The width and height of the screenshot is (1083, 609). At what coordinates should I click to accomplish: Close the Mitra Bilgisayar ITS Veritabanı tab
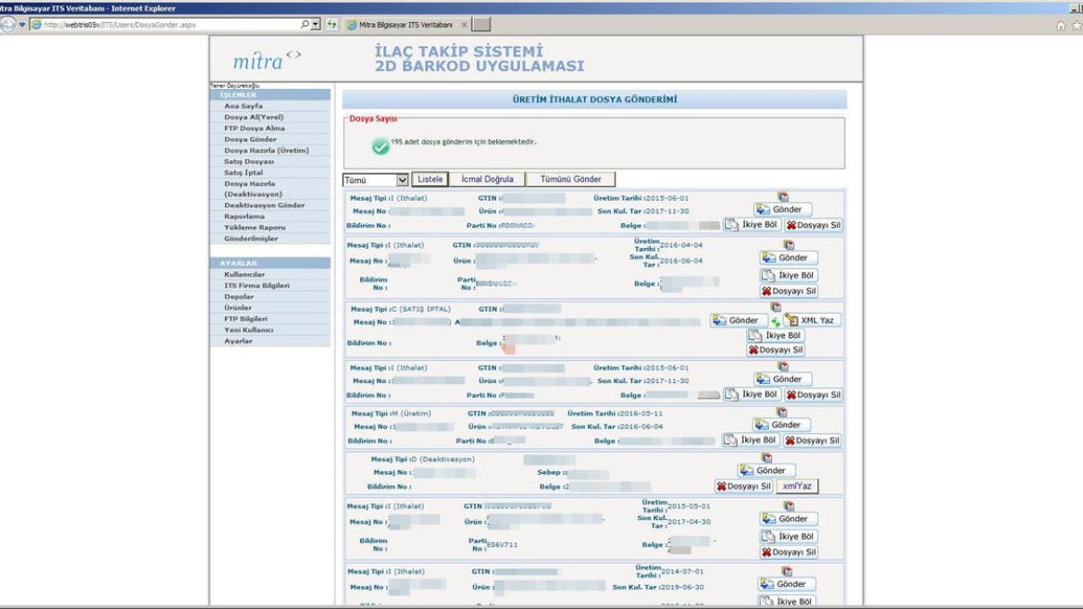point(464,25)
